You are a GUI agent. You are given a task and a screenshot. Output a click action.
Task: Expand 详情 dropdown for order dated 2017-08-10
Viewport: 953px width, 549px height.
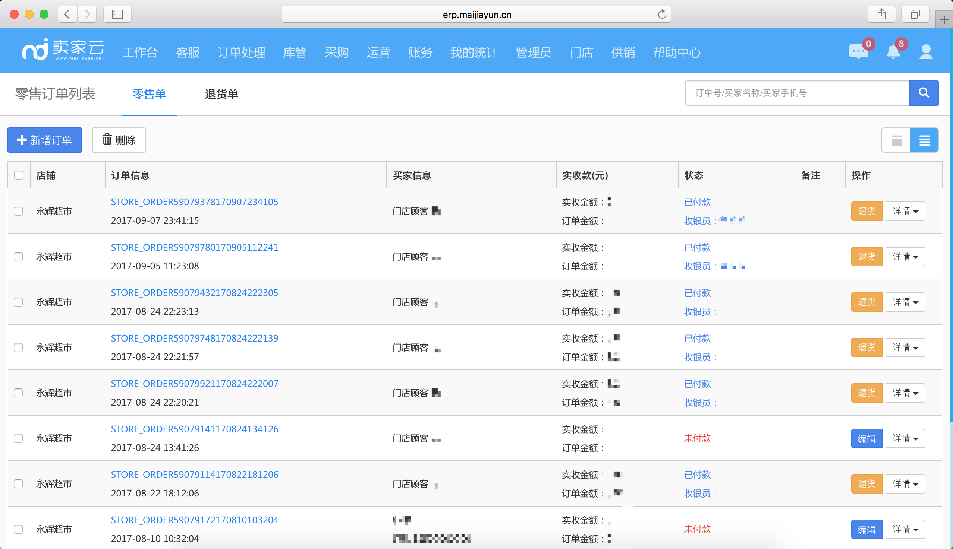point(905,529)
